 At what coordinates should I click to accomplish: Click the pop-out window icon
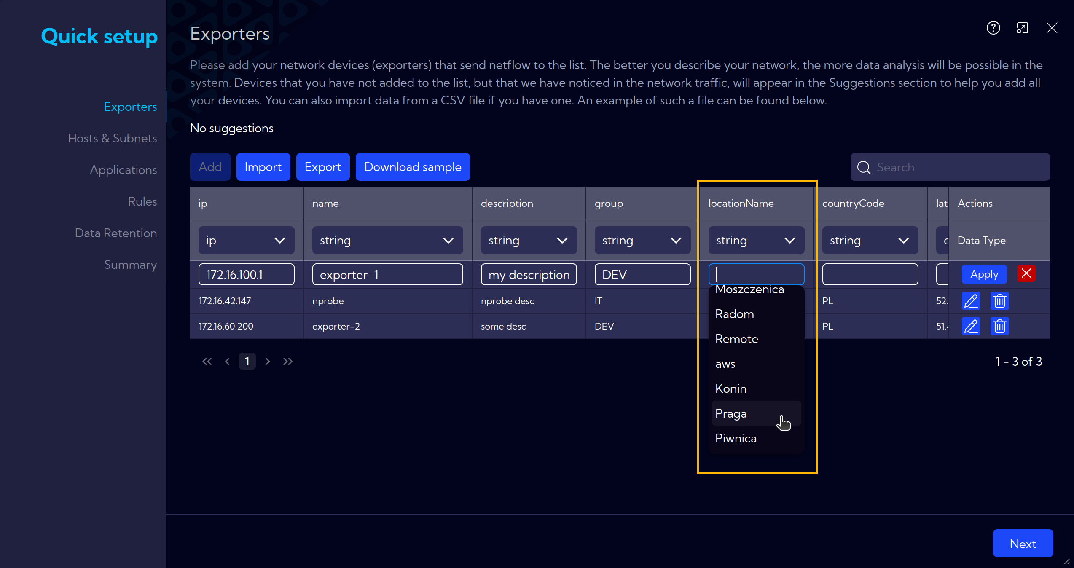click(x=1023, y=28)
